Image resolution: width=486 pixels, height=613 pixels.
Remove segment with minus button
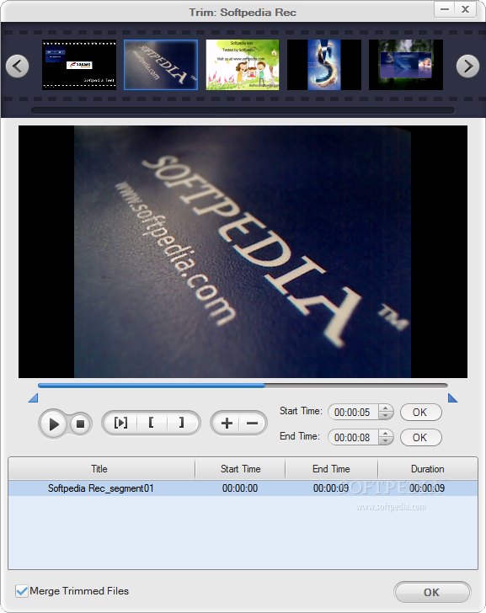point(252,423)
